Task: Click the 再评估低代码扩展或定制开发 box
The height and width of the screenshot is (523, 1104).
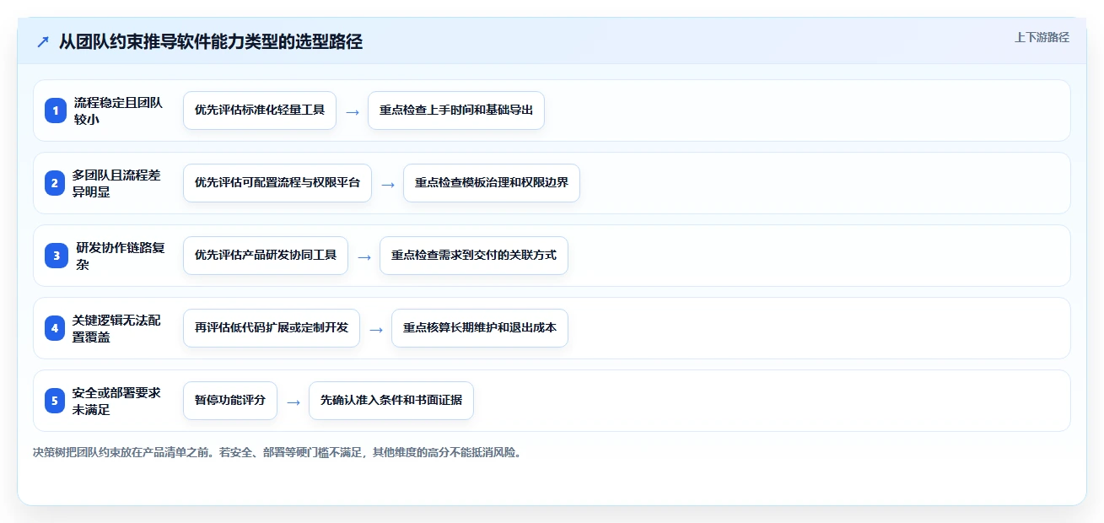Action: (x=272, y=328)
